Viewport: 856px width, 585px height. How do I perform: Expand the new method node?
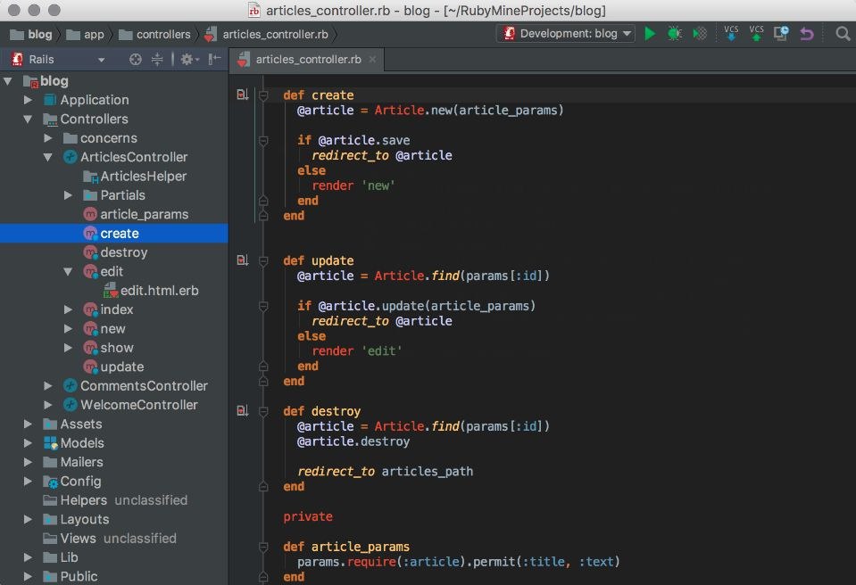click(x=68, y=329)
